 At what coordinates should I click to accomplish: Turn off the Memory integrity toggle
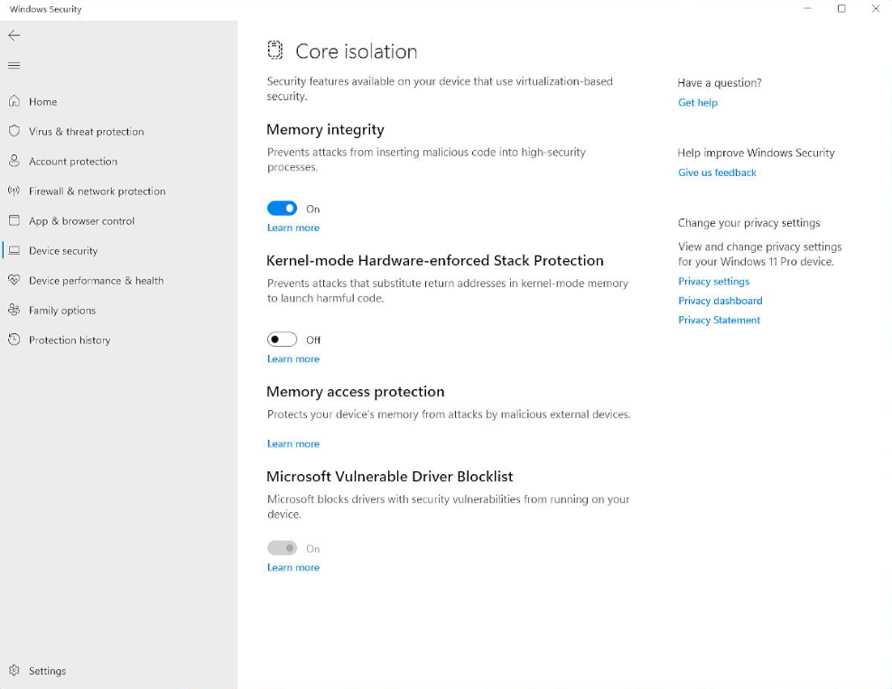tap(283, 209)
